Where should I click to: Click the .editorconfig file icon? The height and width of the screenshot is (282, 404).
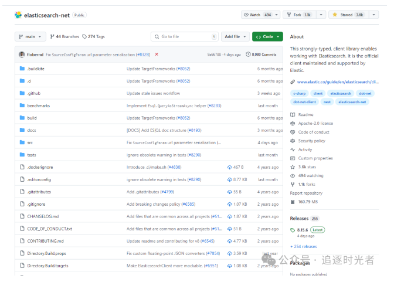point(22,179)
